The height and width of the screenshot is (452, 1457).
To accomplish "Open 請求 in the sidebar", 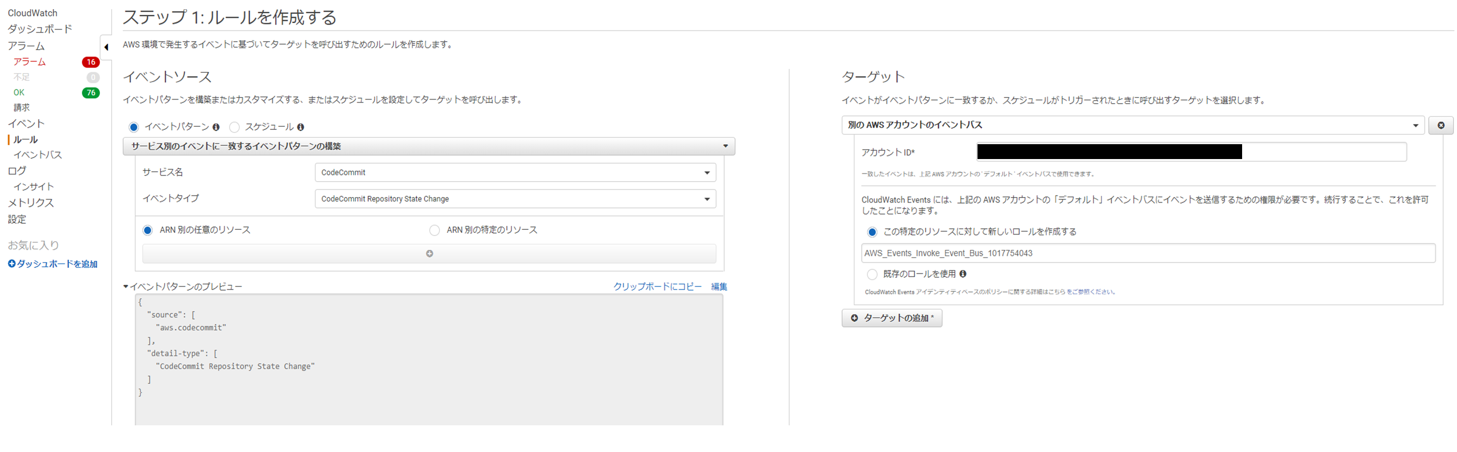I will (22, 107).
